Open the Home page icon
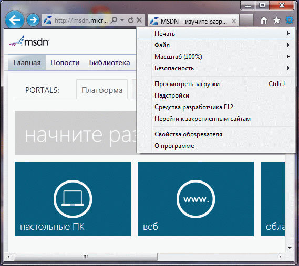The height and width of the screenshot is (266, 299). 264,20
